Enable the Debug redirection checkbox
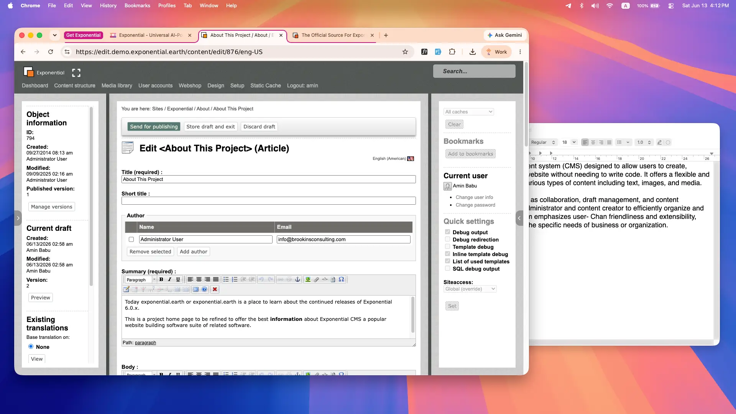Viewport: 736px width, 414px height. tap(447, 239)
